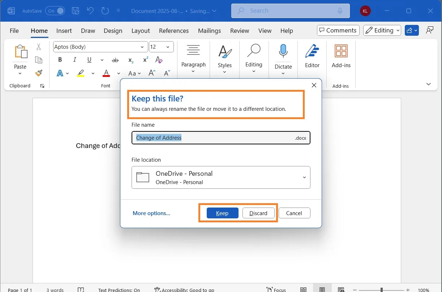
Task: Apply subscript formatting
Action: [130, 60]
